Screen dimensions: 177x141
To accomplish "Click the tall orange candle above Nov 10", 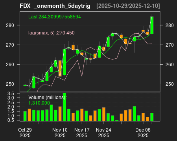I will tap(60, 69).
